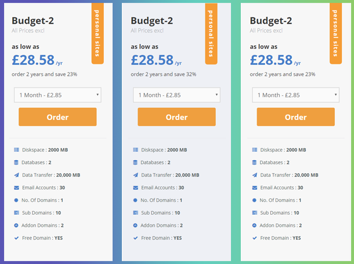Click personal sites ribbon on middle card
Screen dimensions: 354x264
point(211,33)
